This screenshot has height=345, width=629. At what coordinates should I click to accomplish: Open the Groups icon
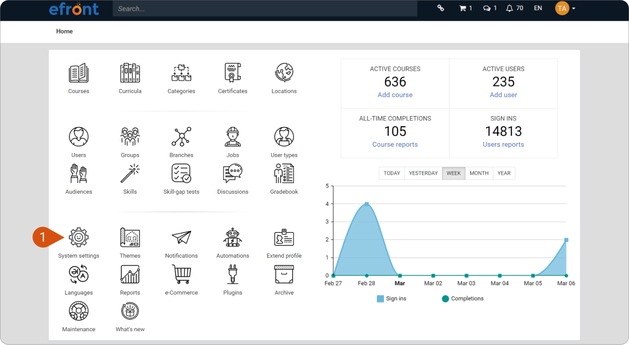[130, 137]
